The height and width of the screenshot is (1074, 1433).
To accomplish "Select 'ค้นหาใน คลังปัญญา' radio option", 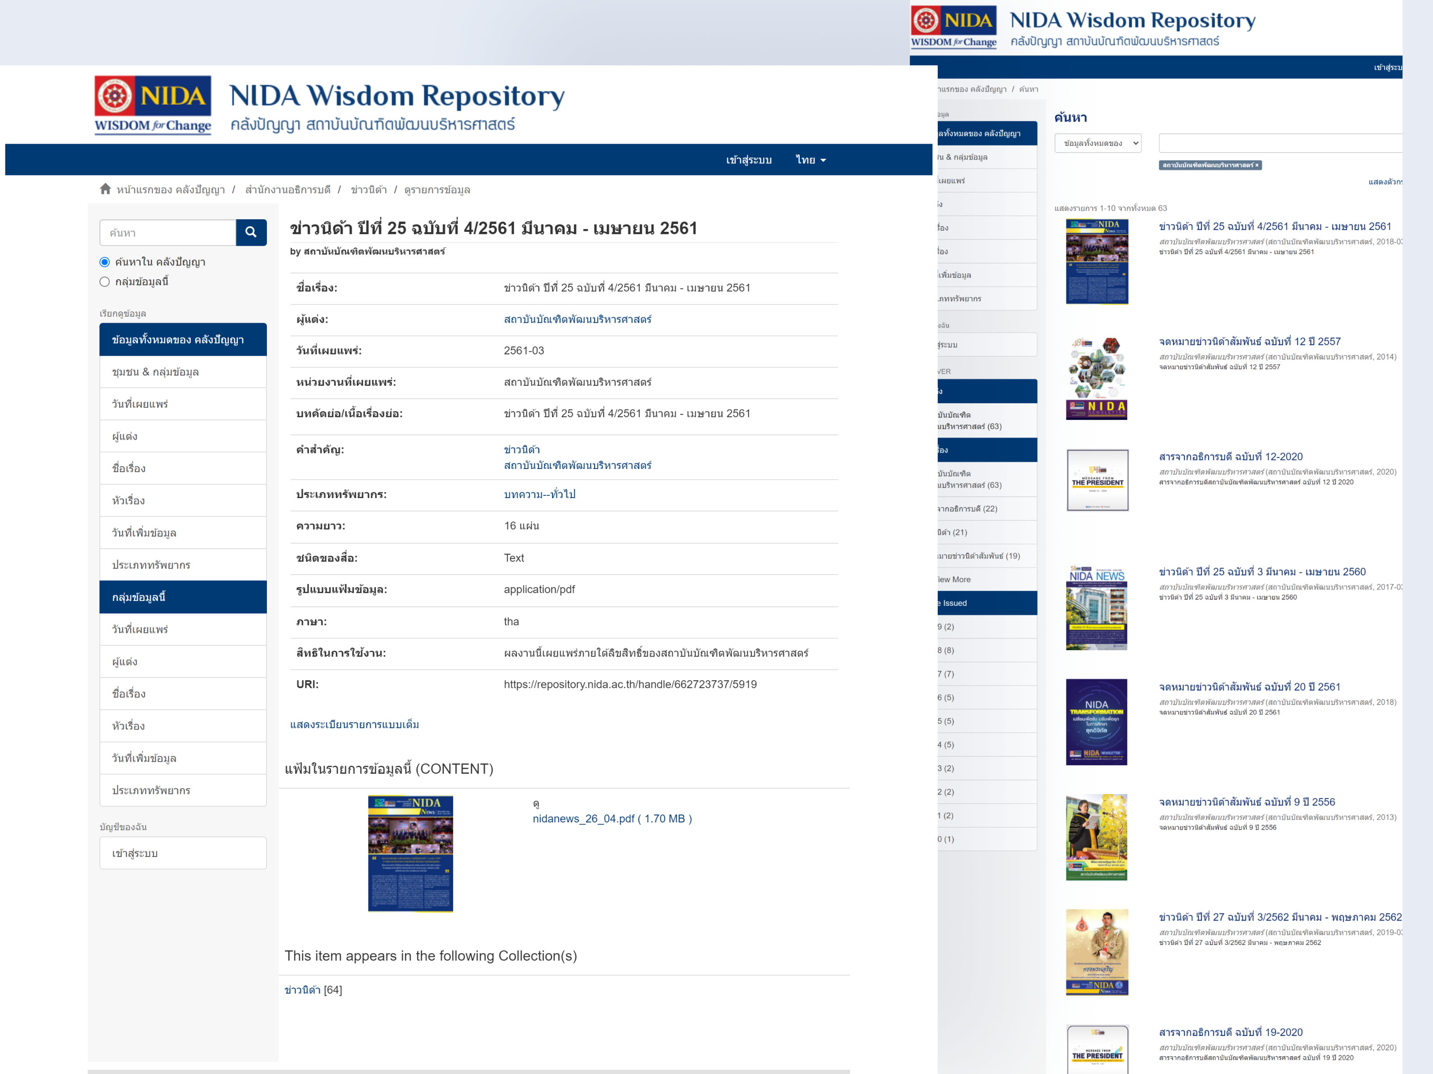I will (x=104, y=262).
